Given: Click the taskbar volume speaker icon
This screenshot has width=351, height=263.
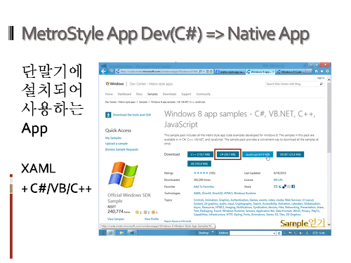Looking at the screenshot, I should 301,233.
